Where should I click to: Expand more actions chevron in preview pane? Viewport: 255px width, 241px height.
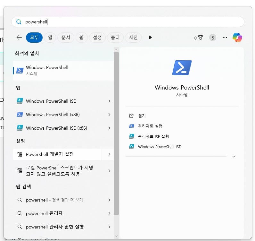pyautogui.click(x=234, y=157)
